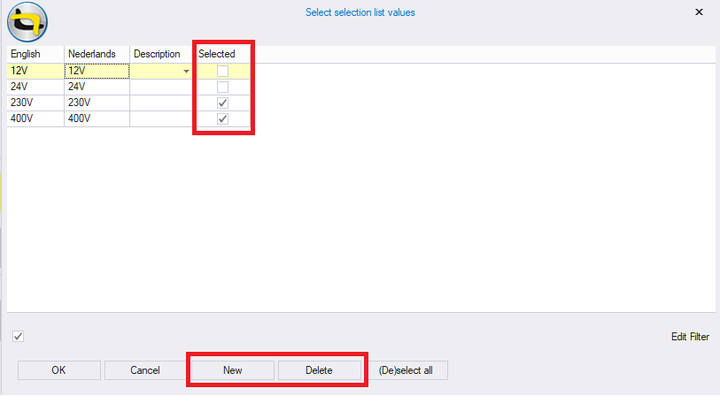The height and width of the screenshot is (396, 720).
Task: Sort by the English column header
Action: [x=35, y=54]
